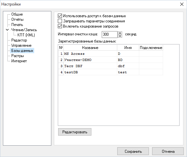Click the cache interval field showing 300
187x157 pixels.
tap(109, 34)
